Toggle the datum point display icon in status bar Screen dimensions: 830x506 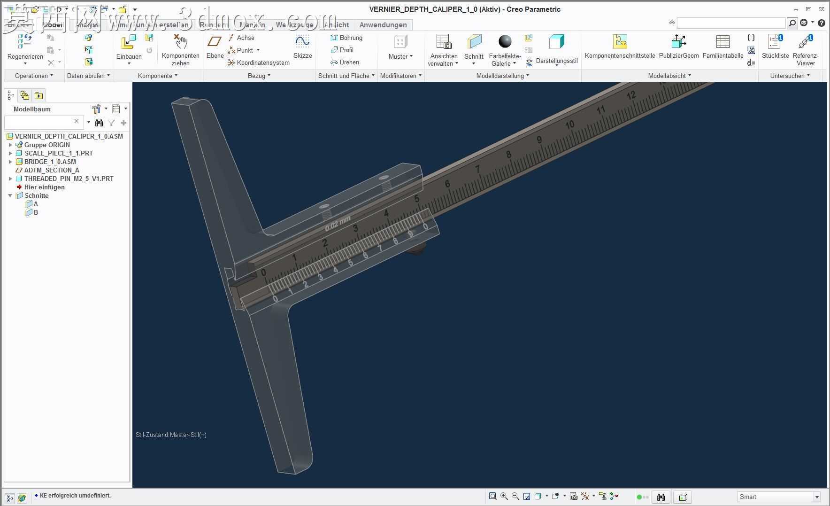[585, 496]
